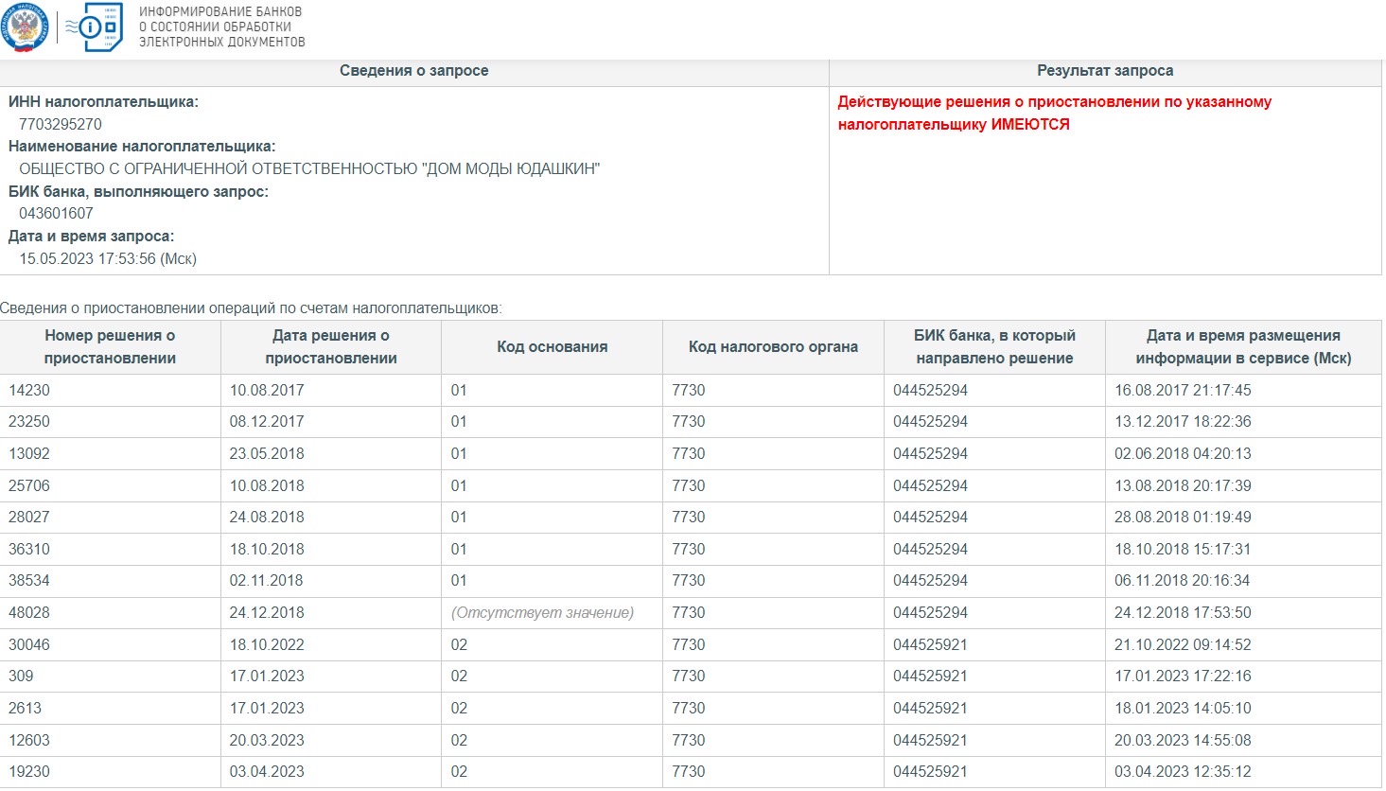Click column header 'Номер решения о приостановлении'
Screen dimensions: 1386x791
click(x=110, y=347)
